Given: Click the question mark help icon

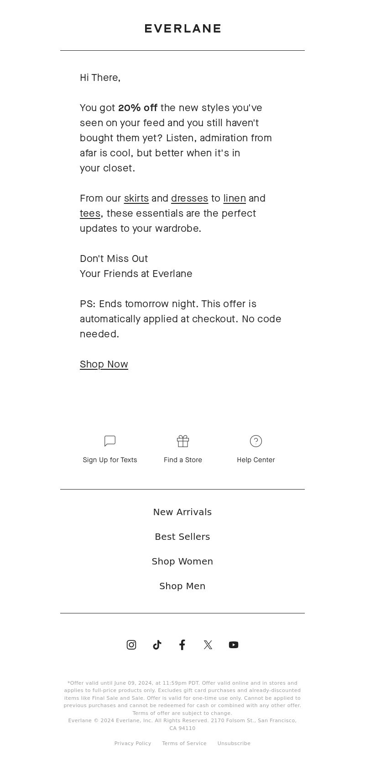Looking at the screenshot, I should (x=256, y=441).
